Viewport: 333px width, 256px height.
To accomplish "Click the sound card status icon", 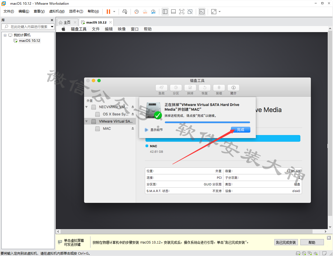I will tap(316, 253).
